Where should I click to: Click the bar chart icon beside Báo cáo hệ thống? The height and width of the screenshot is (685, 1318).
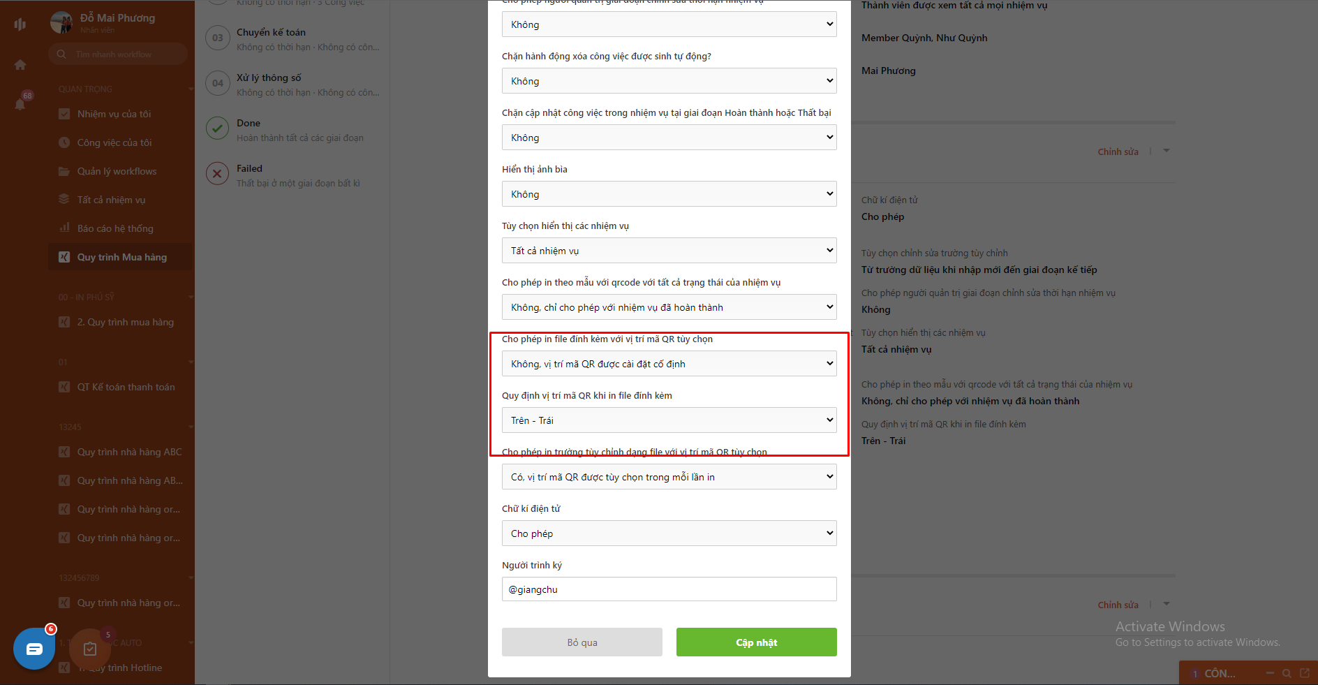64,228
